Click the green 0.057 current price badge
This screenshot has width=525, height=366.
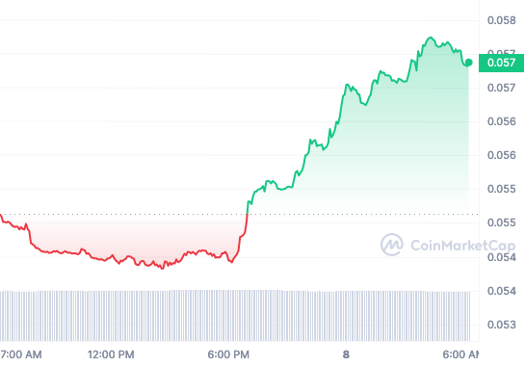point(501,63)
